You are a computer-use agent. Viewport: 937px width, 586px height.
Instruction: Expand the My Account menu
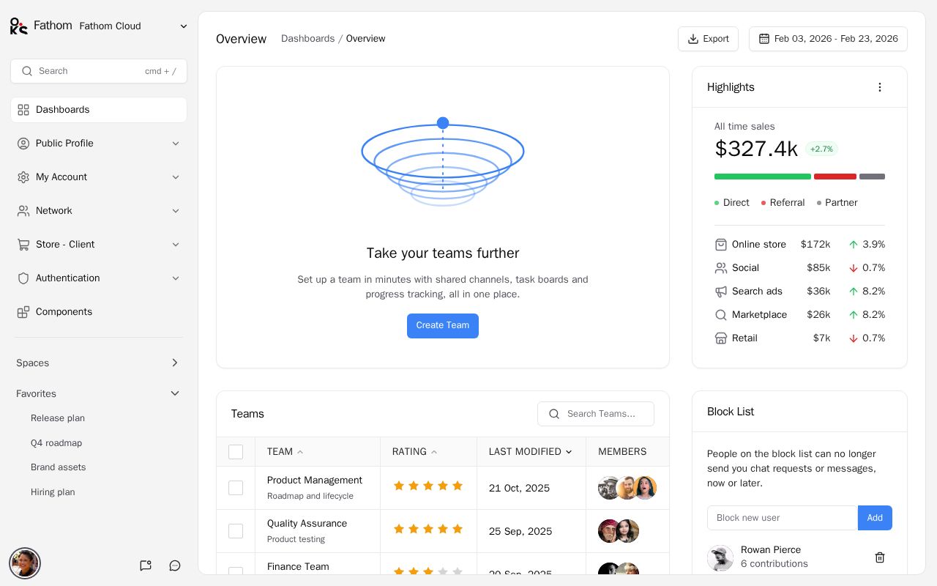coord(99,177)
